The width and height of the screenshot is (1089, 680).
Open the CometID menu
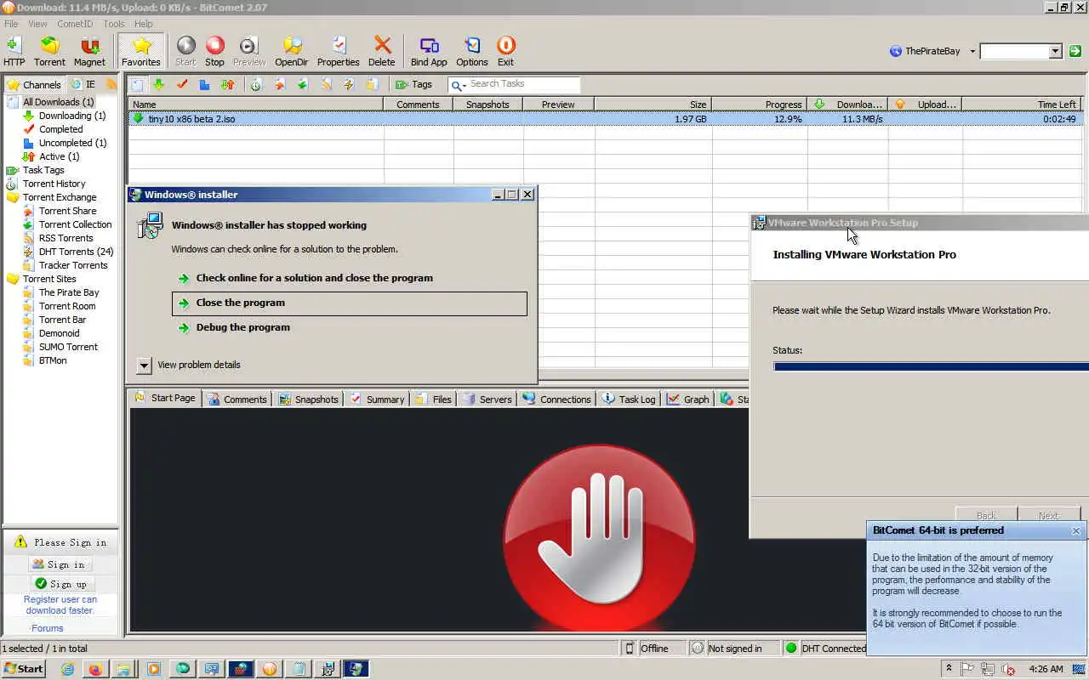tap(76, 24)
